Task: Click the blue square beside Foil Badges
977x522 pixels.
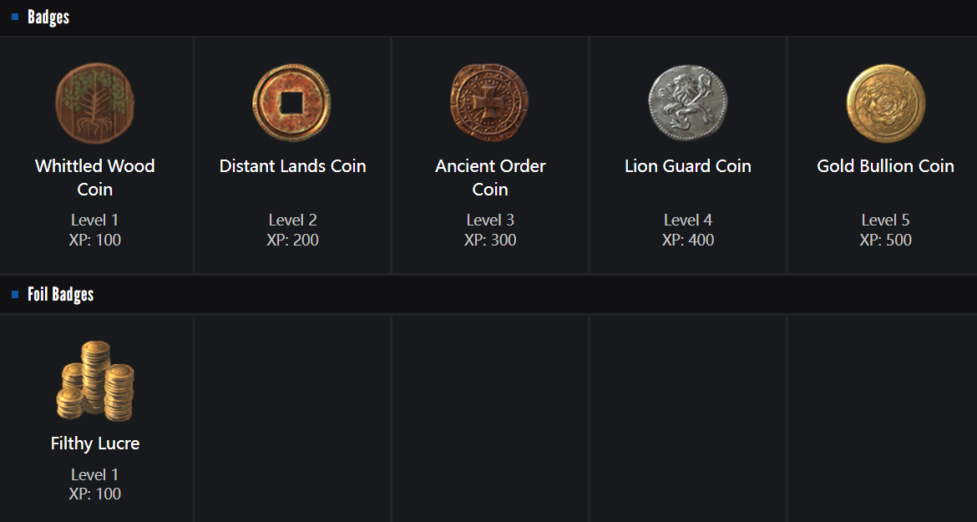Action: coord(15,294)
